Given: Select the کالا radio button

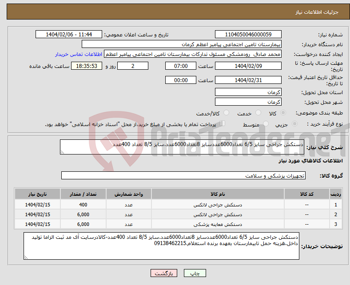Looking at the screenshot, I should (283, 113).
